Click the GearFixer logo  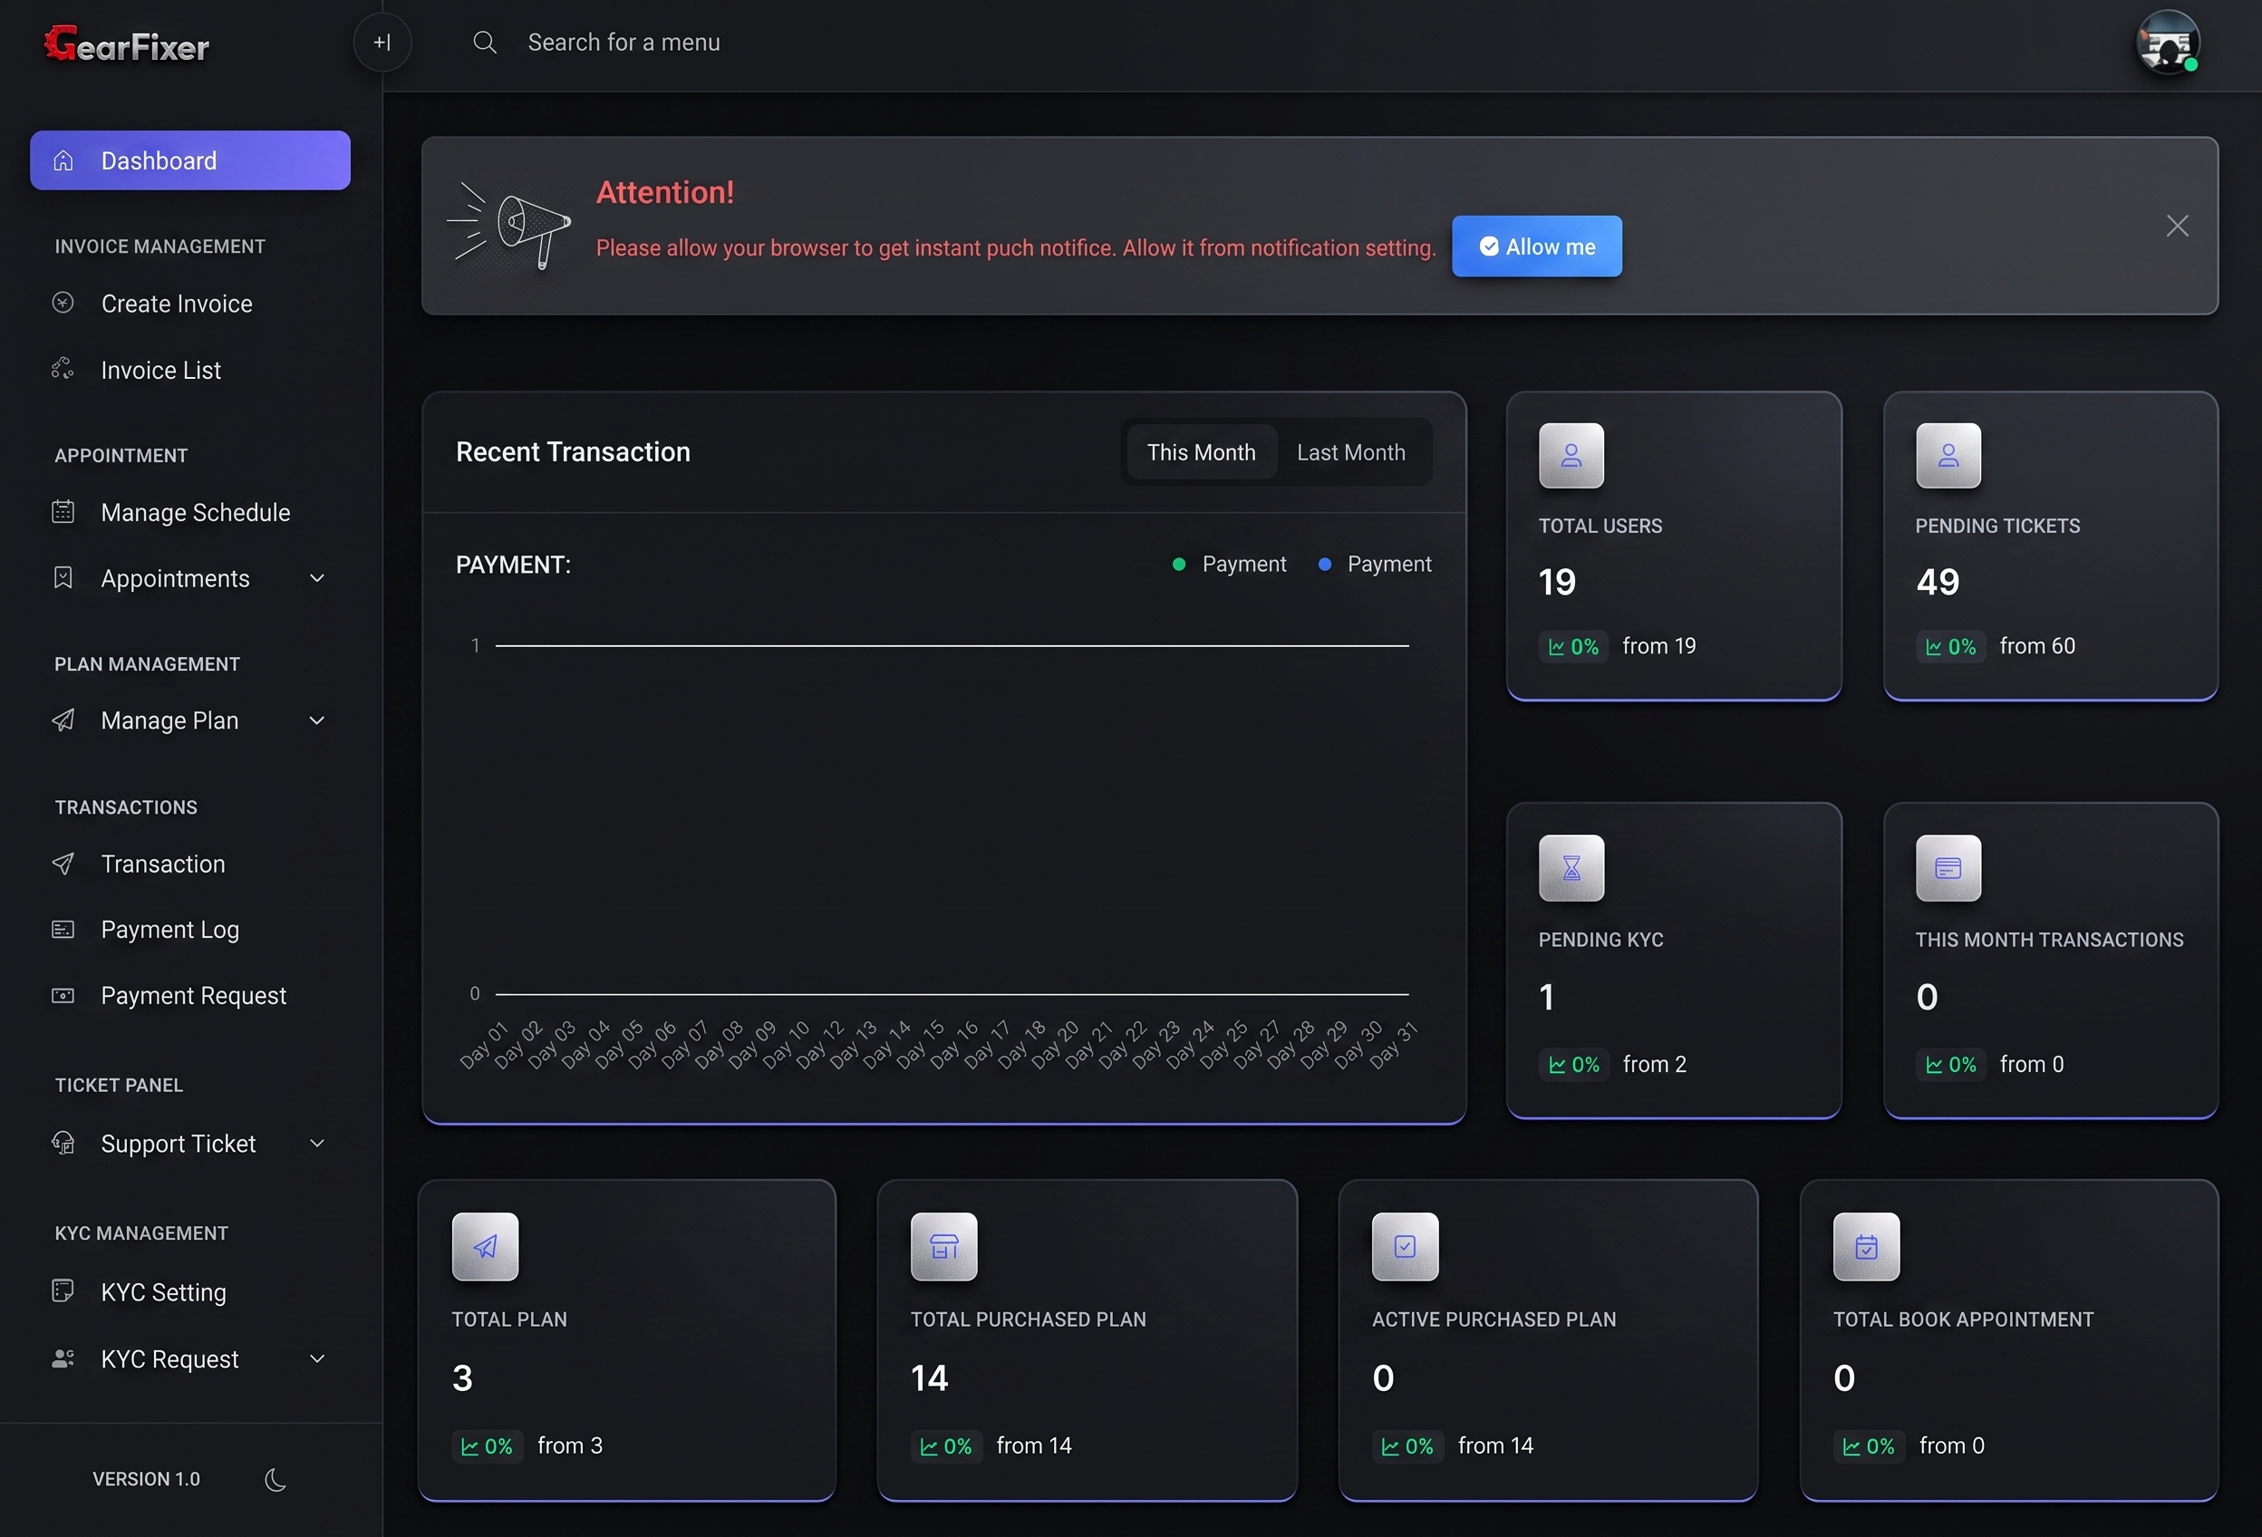127,43
